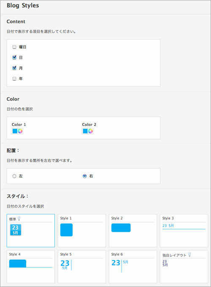Click the lightbulb hint next to 独自レイアウト
Screen dimensions: 211x287
tap(189, 255)
